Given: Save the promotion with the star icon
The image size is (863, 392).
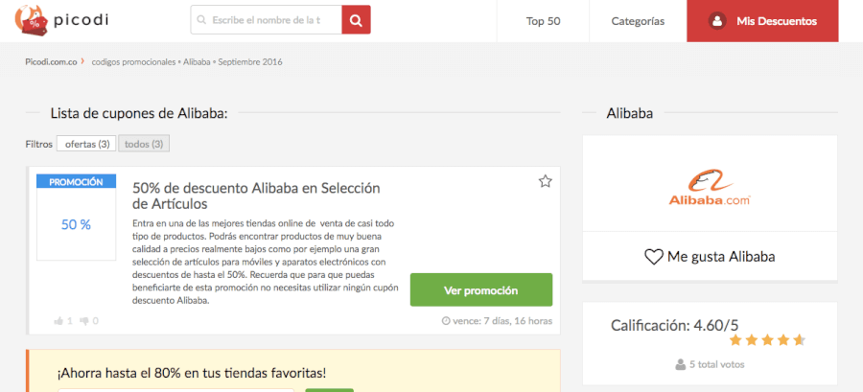Looking at the screenshot, I should point(545,181).
